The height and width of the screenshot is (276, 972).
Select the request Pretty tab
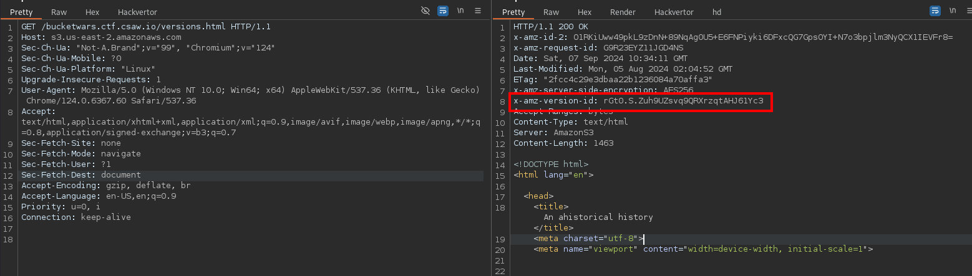[x=21, y=12]
